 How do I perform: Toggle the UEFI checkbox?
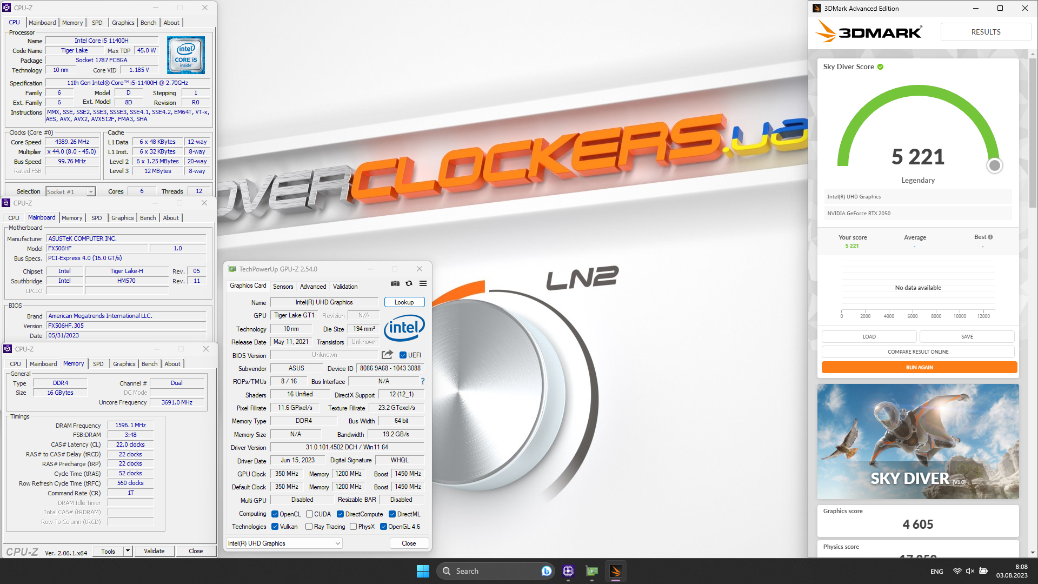pos(403,355)
